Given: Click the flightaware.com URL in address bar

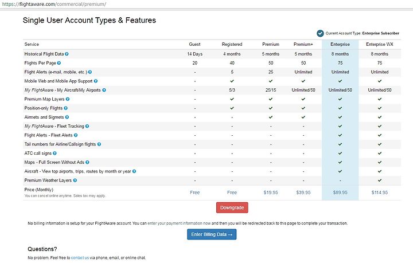Looking at the screenshot, I should coord(54,4).
